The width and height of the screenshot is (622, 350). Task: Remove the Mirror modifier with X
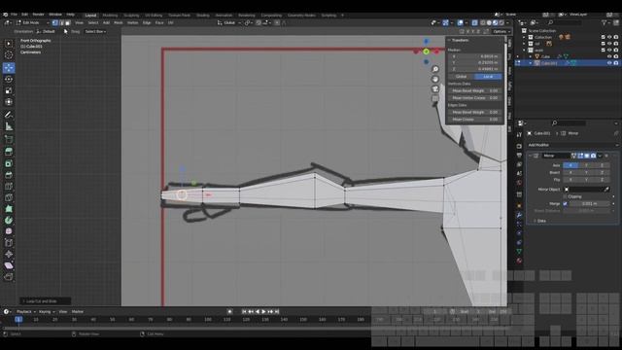coord(606,156)
